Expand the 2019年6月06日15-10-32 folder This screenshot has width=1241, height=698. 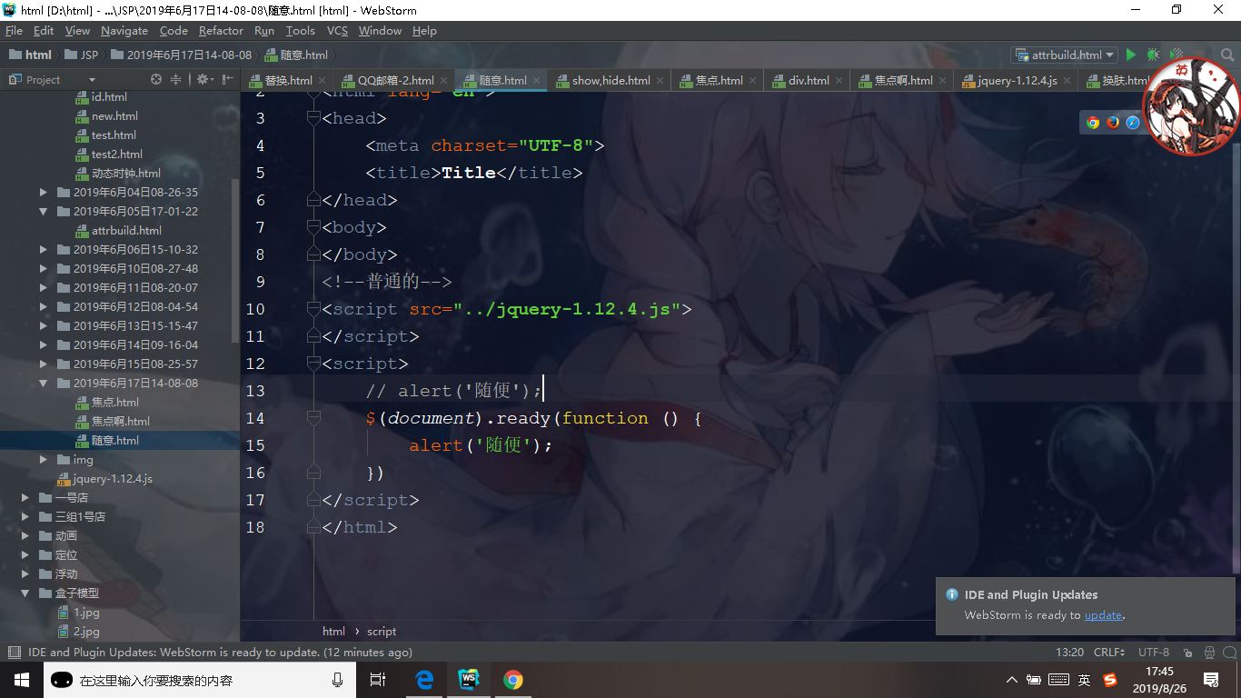[x=43, y=250]
